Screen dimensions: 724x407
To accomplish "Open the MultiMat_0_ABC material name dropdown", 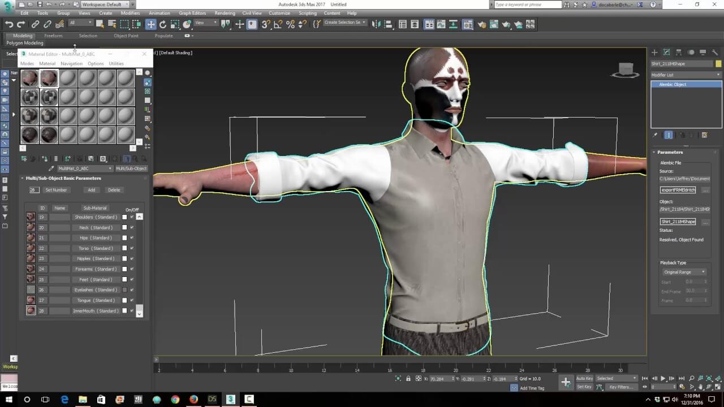I will [x=85, y=168].
